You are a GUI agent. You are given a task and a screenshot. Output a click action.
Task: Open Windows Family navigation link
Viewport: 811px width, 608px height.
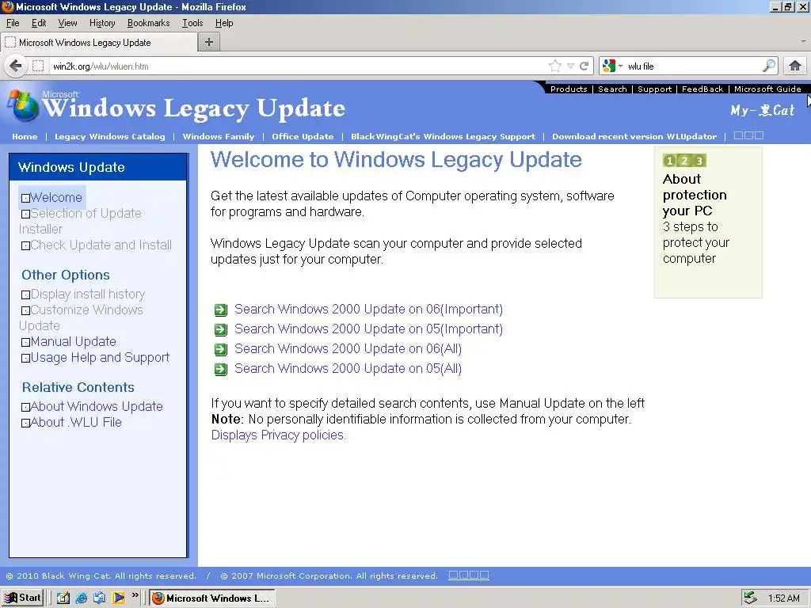pyautogui.click(x=219, y=136)
